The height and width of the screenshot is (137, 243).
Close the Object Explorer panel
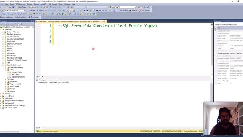coord(33,21)
